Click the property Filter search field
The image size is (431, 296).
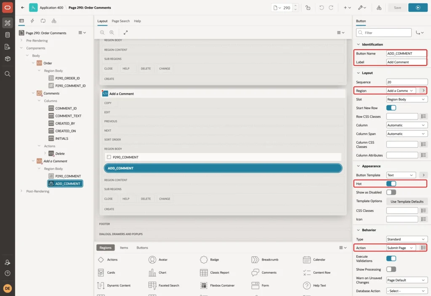click(x=384, y=33)
